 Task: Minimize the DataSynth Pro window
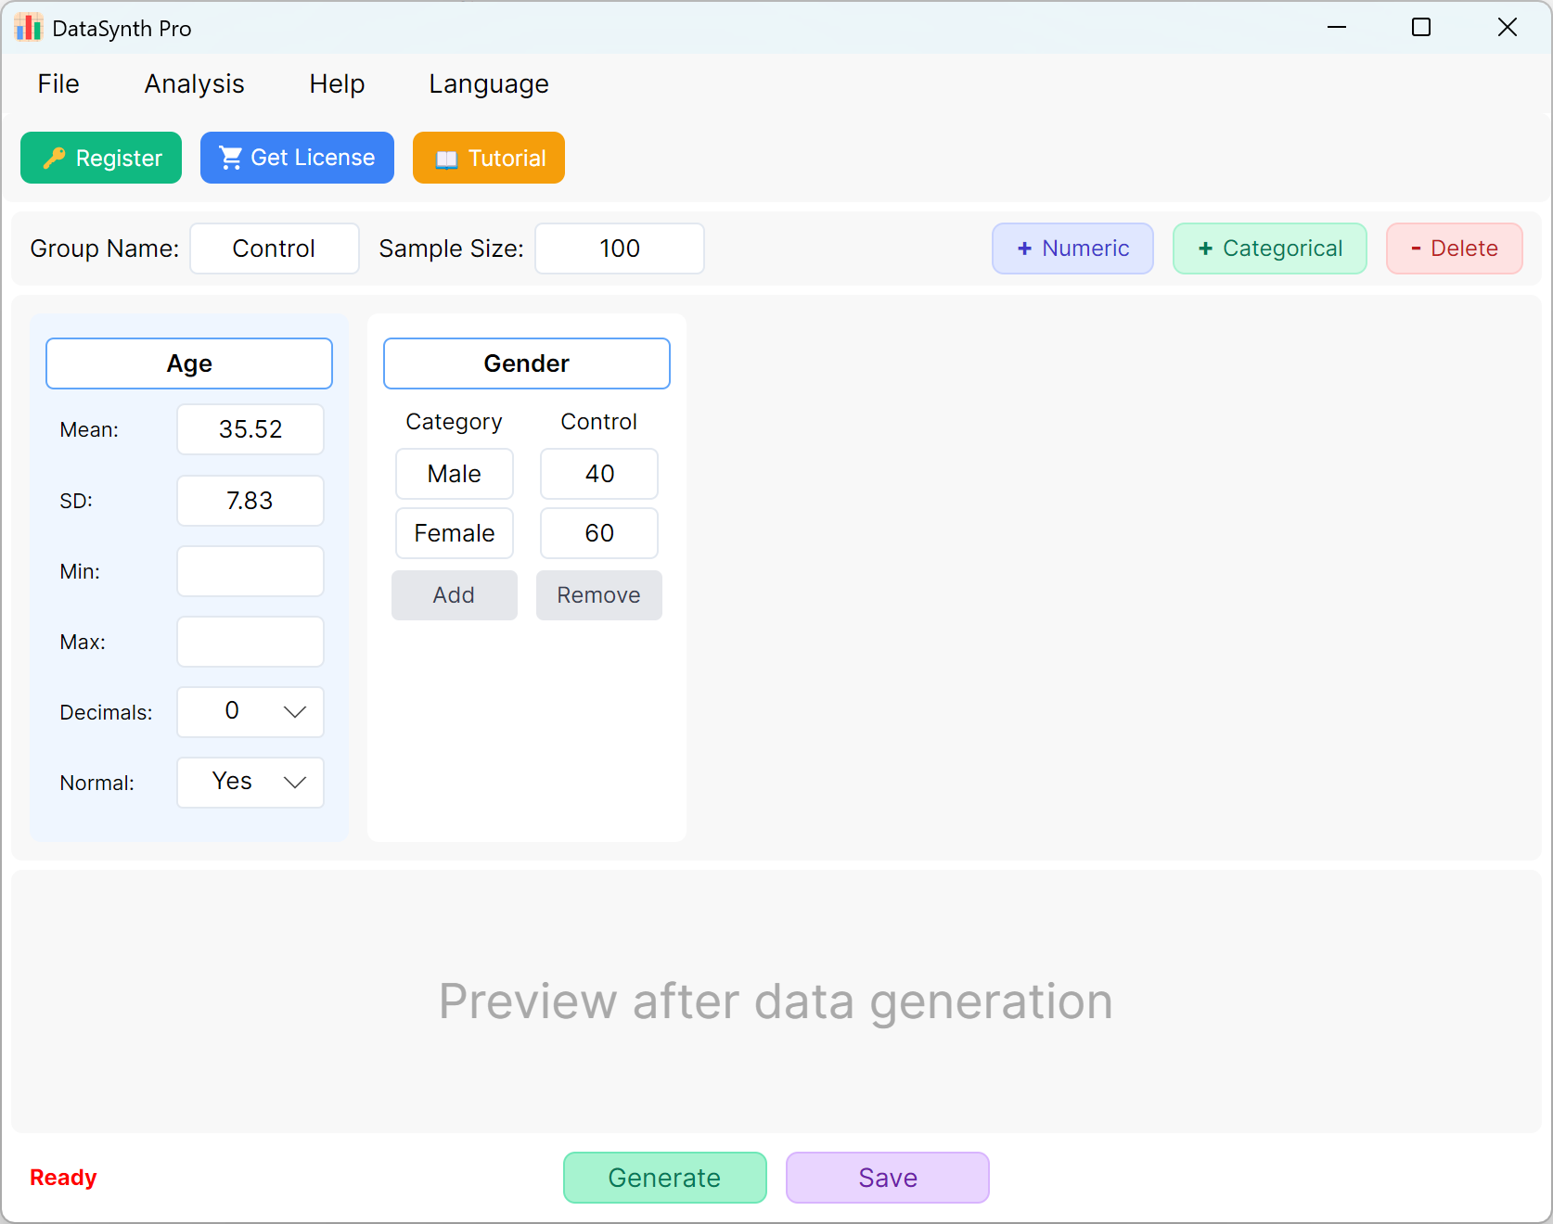pos(1337,28)
